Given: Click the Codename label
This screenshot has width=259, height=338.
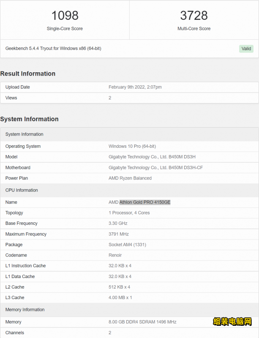Looking at the screenshot, I should coord(16,255).
